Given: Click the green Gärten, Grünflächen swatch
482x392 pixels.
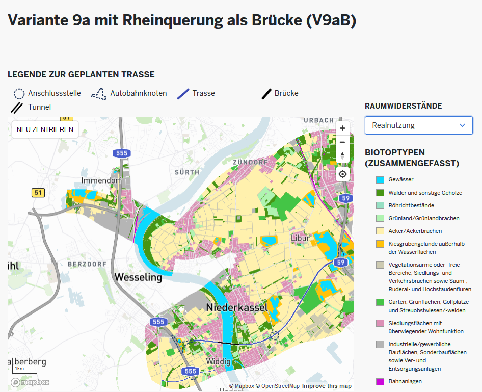Looking at the screenshot, I should pyautogui.click(x=380, y=302).
